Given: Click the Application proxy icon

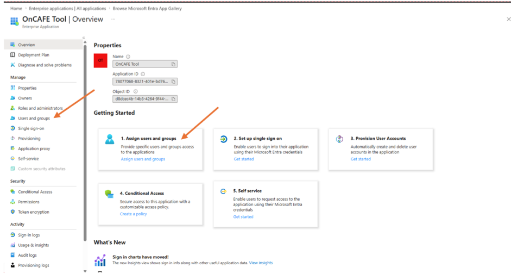Looking at the screenshot, I should tap(12, 148).
